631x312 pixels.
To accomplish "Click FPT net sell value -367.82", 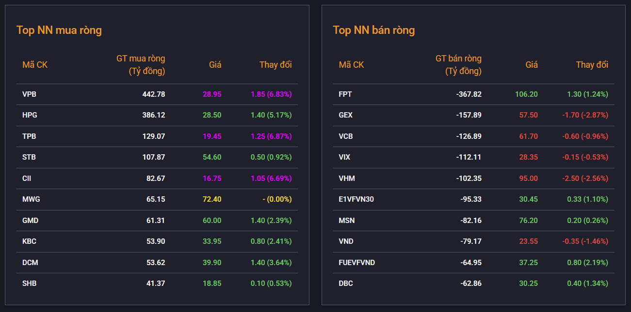I will click(x=469, y=94).
